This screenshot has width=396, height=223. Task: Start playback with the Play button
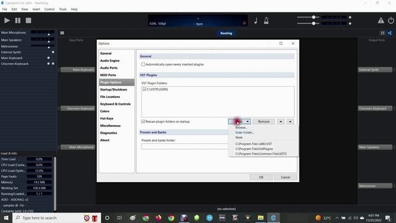pyautogui.click(x=7, y=20)
